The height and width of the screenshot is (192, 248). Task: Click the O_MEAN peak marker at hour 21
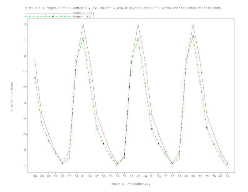pos(83,24)
